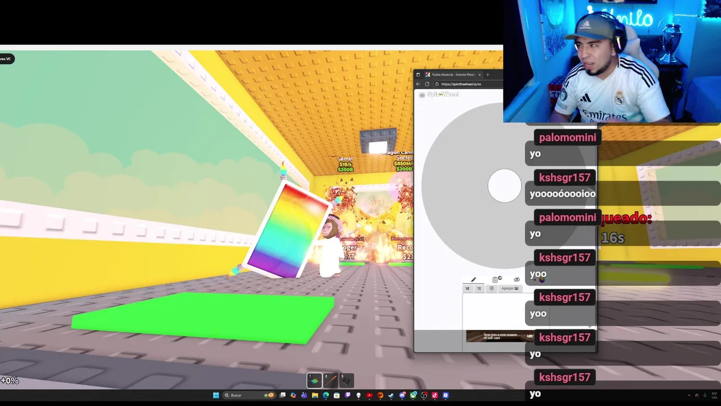Open Microsoft Teams from the taskbar
Image resolution: width=721 pixels, height=406 pixels.
304,395
